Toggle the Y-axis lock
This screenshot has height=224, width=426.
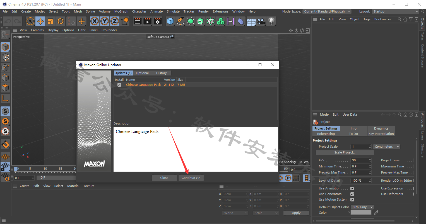tap(105, 21)
